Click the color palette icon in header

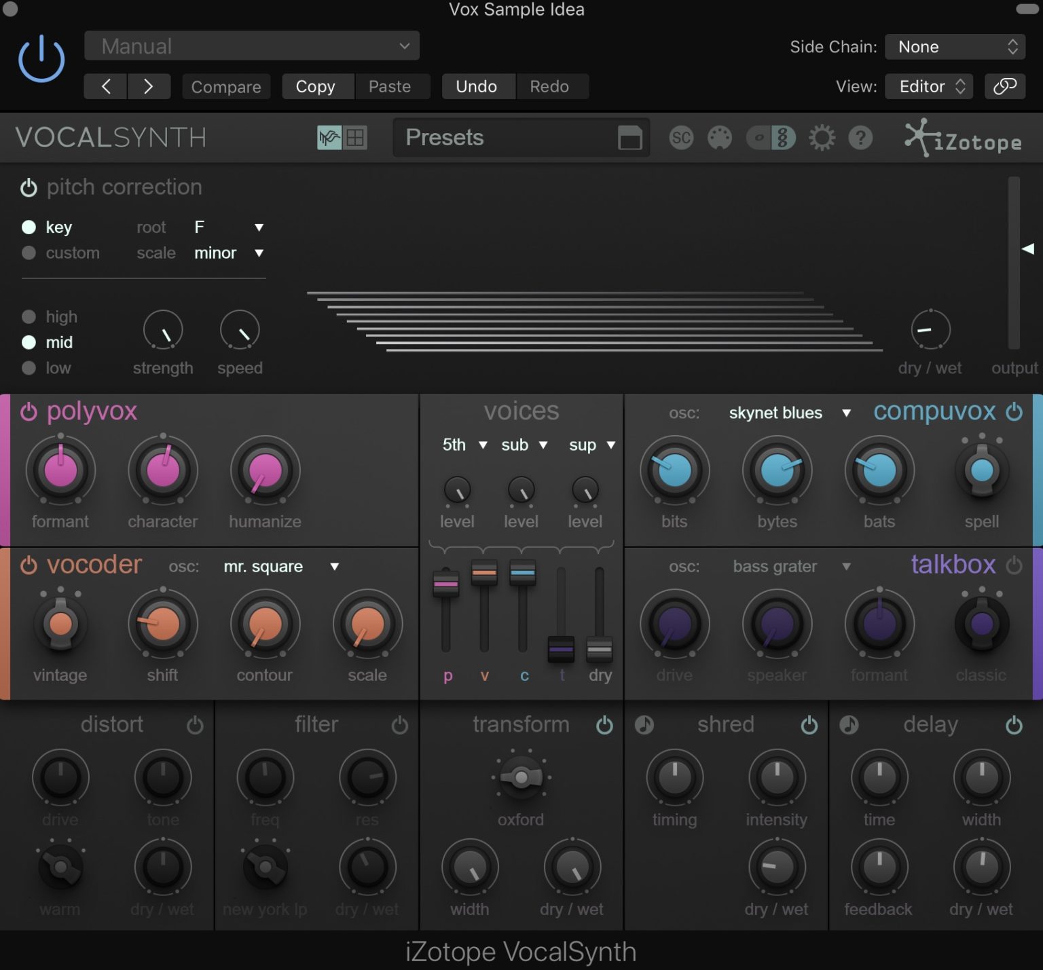(x=720, y=138)
